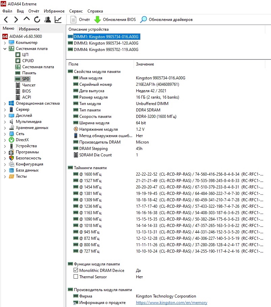Click the Отчёт report toolbar button
This screenshot has width=271, height=307.
coord(80,20)
